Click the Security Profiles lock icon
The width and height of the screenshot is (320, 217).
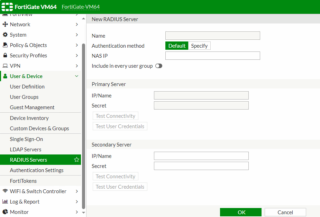(5, 55)
